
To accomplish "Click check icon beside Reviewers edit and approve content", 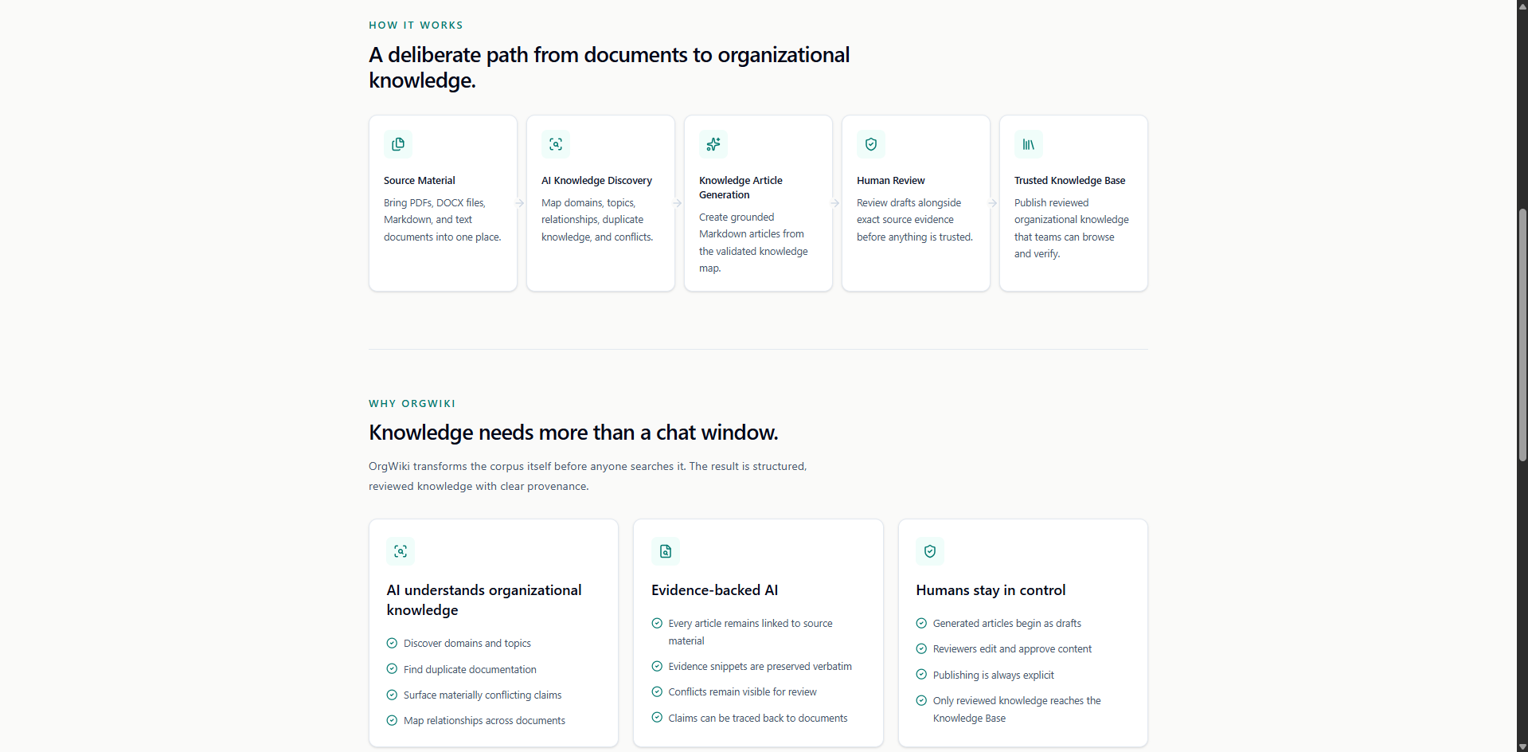I will coord(921,648).
